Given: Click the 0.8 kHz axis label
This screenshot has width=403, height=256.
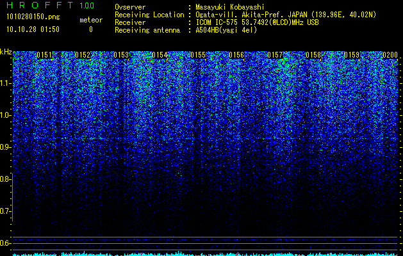Looking at the screenshot, I should click(5, 179).
